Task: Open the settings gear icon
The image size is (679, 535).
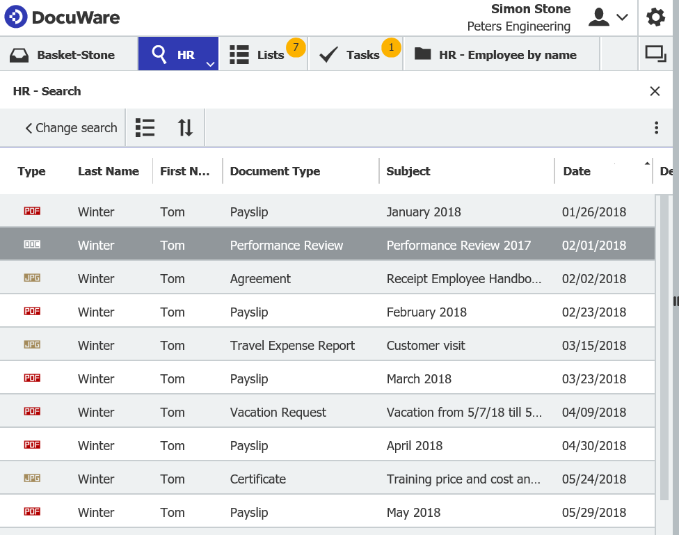Action: [x=655, y=17]
